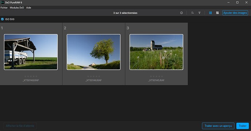Click the '3 sur 3 sélectionnées' status text
The image size is (251, 131).
click(x=125, y=13)
